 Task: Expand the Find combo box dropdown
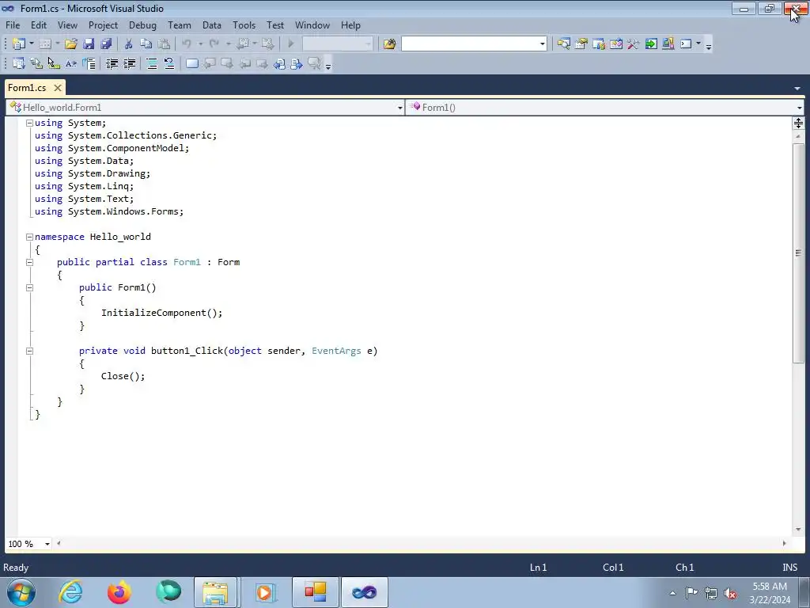[543, 44]
